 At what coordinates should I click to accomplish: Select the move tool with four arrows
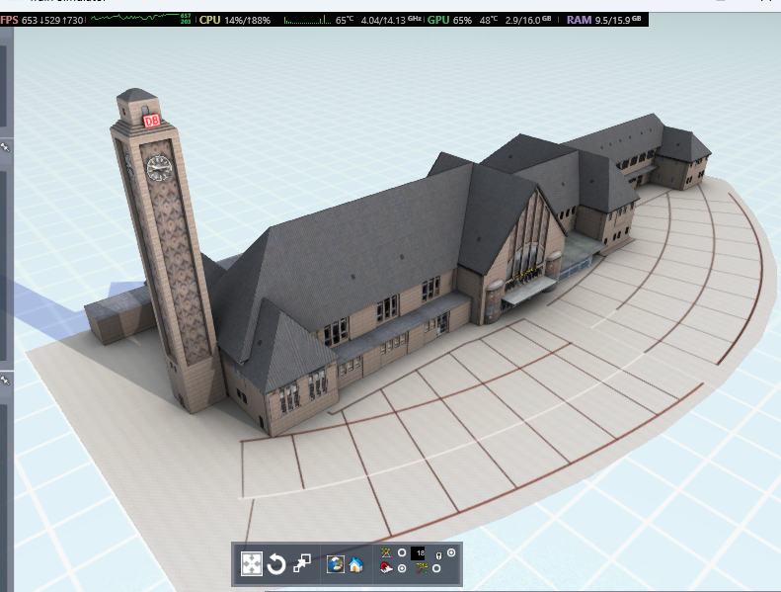pyautogui.click(x=252, y=563)
